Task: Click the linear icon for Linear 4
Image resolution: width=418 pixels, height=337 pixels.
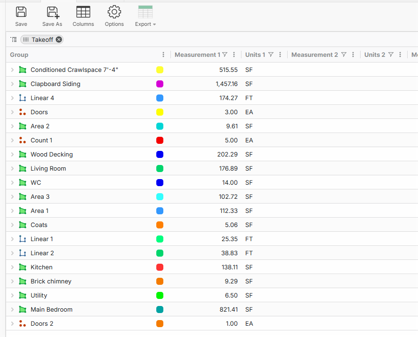Action: pyautogui.click(x=23, y=98)
